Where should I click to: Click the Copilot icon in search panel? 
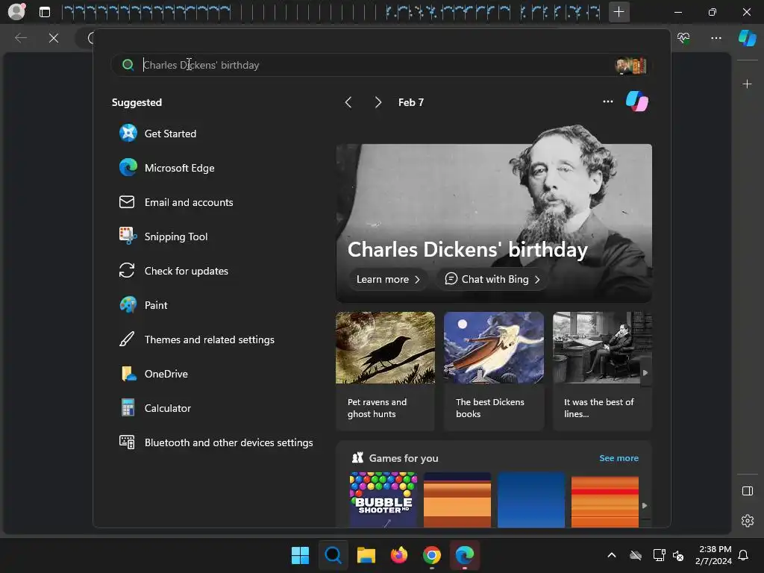[637, 101]
